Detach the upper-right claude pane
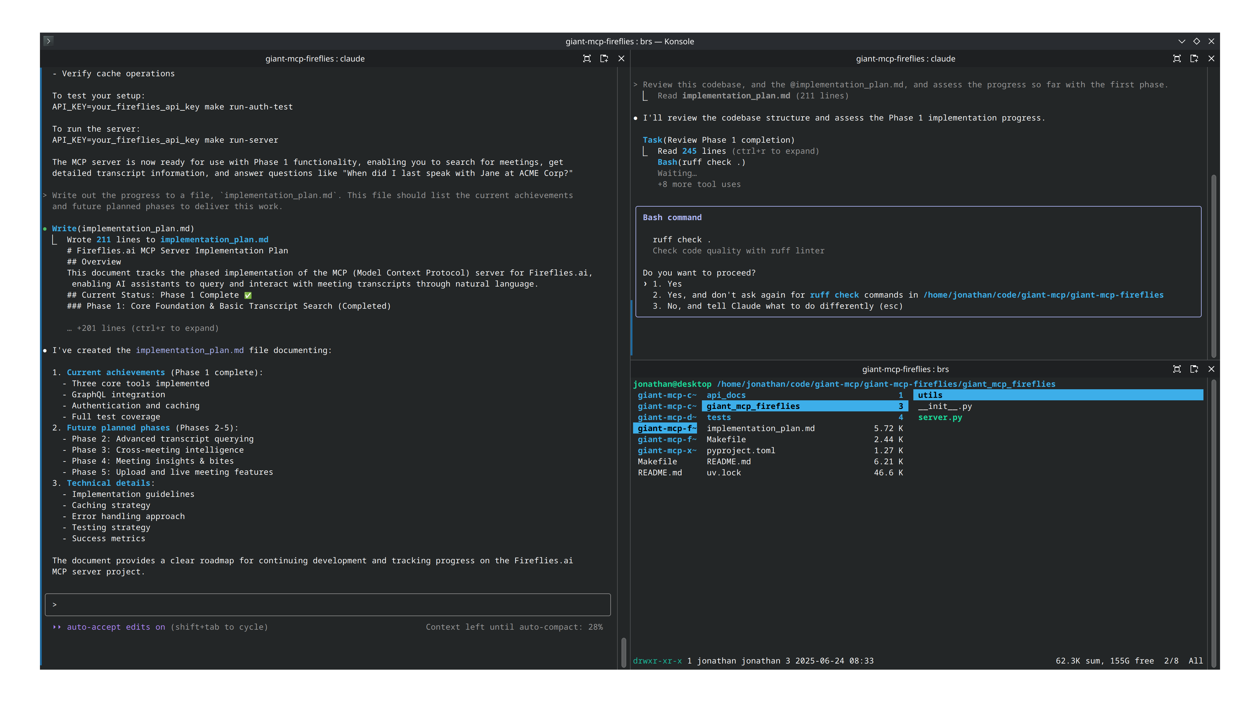The width and height of the screenshot is (1260, 717). [x=1194, y=59]
